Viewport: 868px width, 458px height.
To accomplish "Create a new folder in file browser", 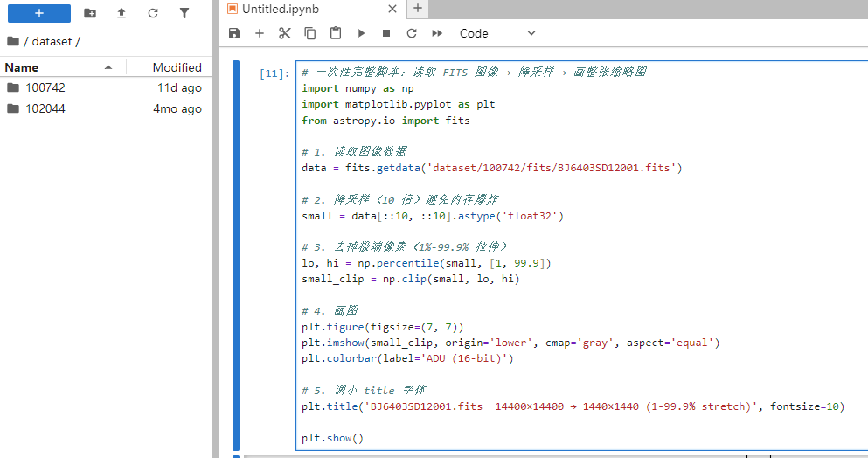I will 90,13.
